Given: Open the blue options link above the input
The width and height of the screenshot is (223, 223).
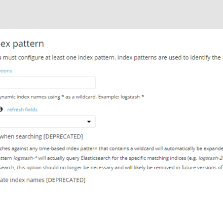Looking at the screenshot, I should [x=6, y=71].
